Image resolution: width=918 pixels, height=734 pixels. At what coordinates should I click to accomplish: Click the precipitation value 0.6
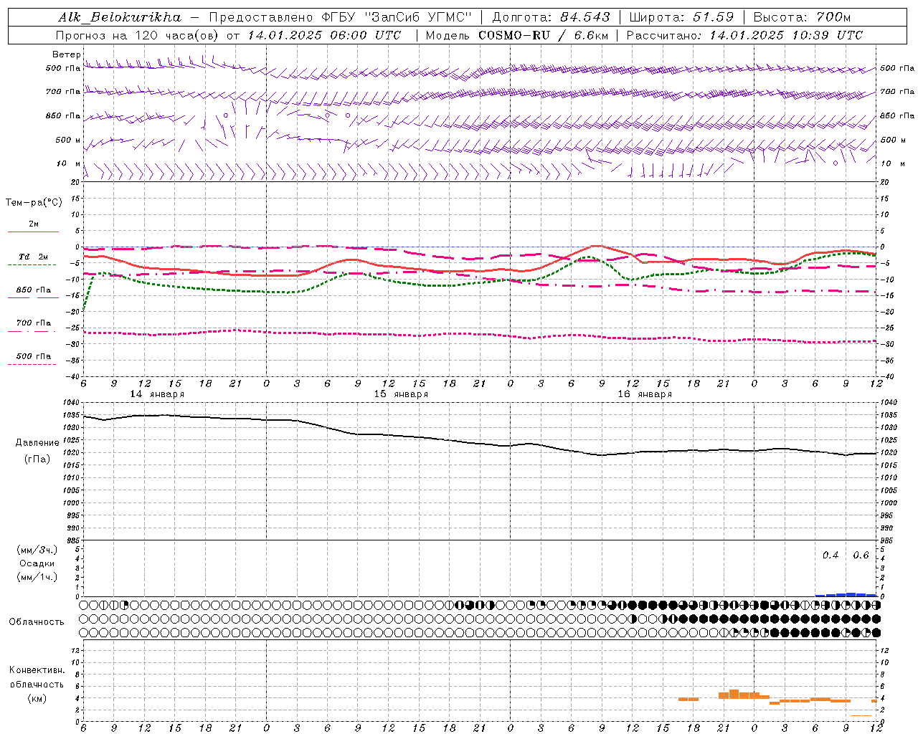pyautogui.click(x=861, y=556)
